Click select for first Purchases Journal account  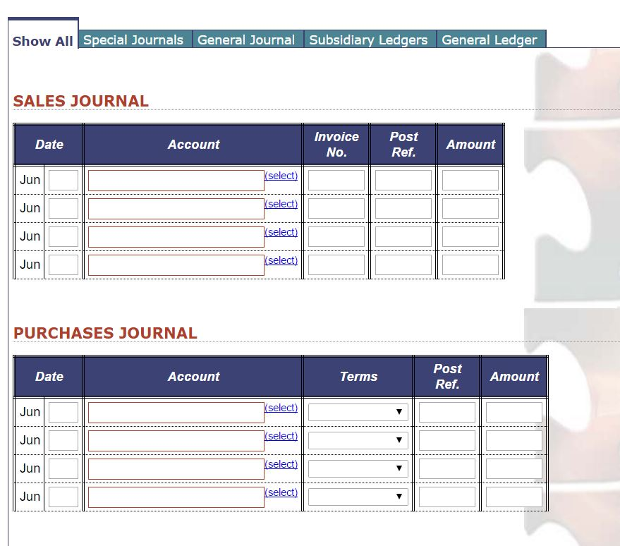click(281, 408)
